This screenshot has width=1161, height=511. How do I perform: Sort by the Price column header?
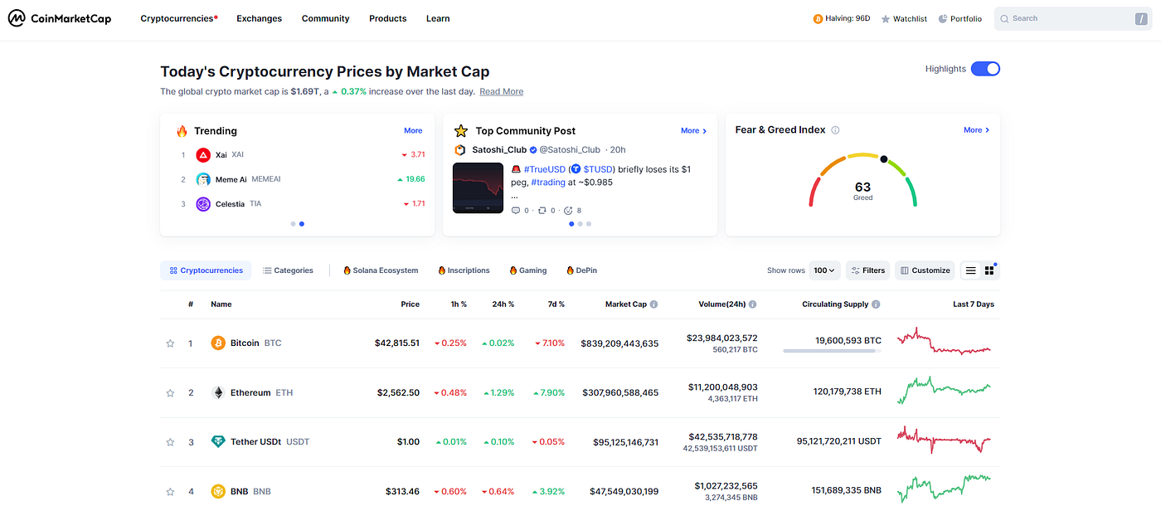point(410,304)
